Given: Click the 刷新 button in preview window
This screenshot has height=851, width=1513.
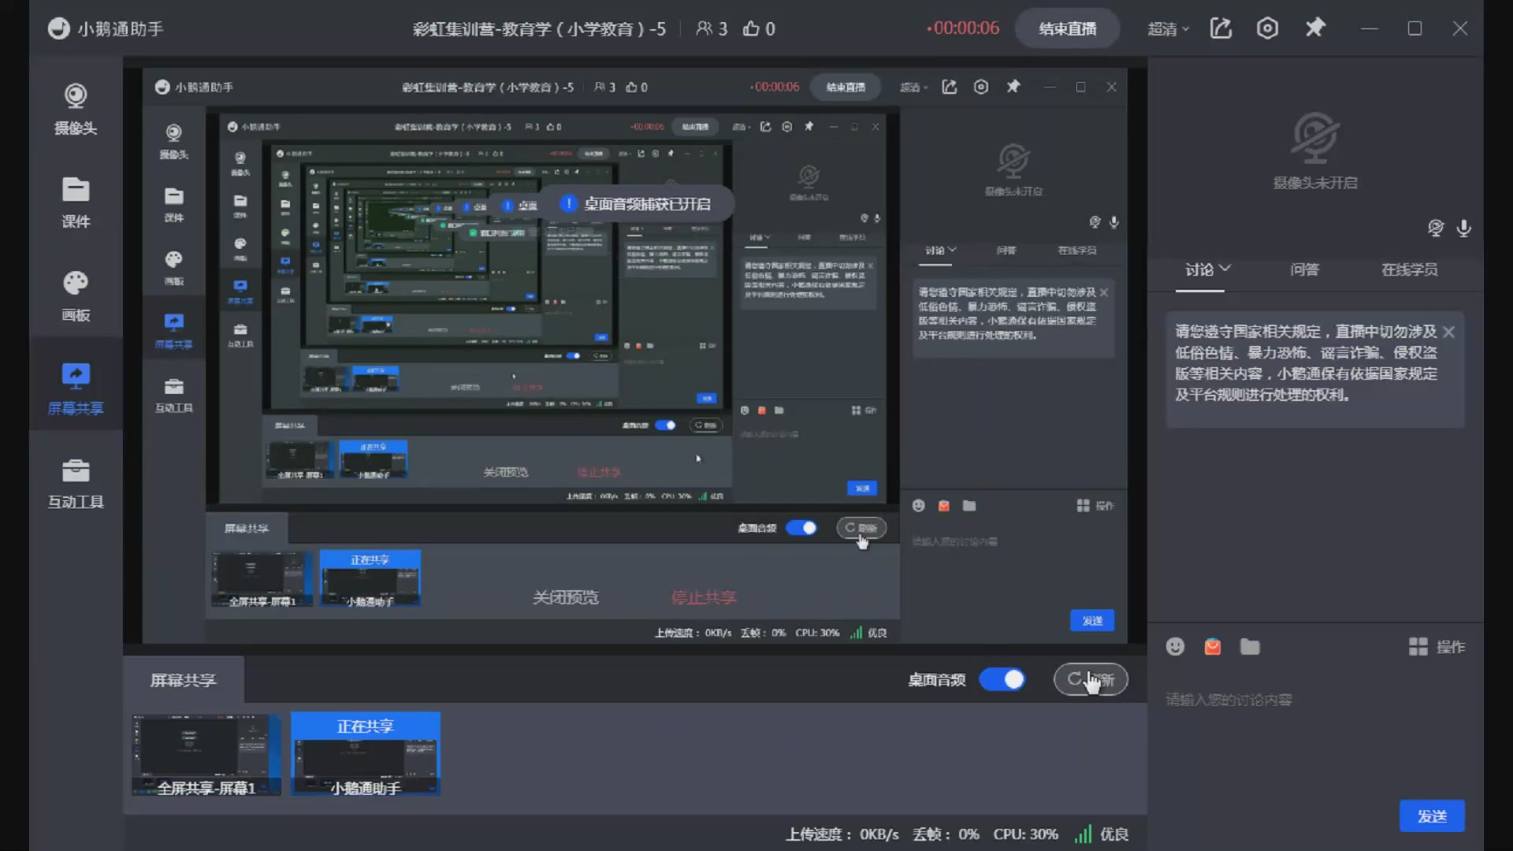Looking at the screenshot, I should point(861,528).
